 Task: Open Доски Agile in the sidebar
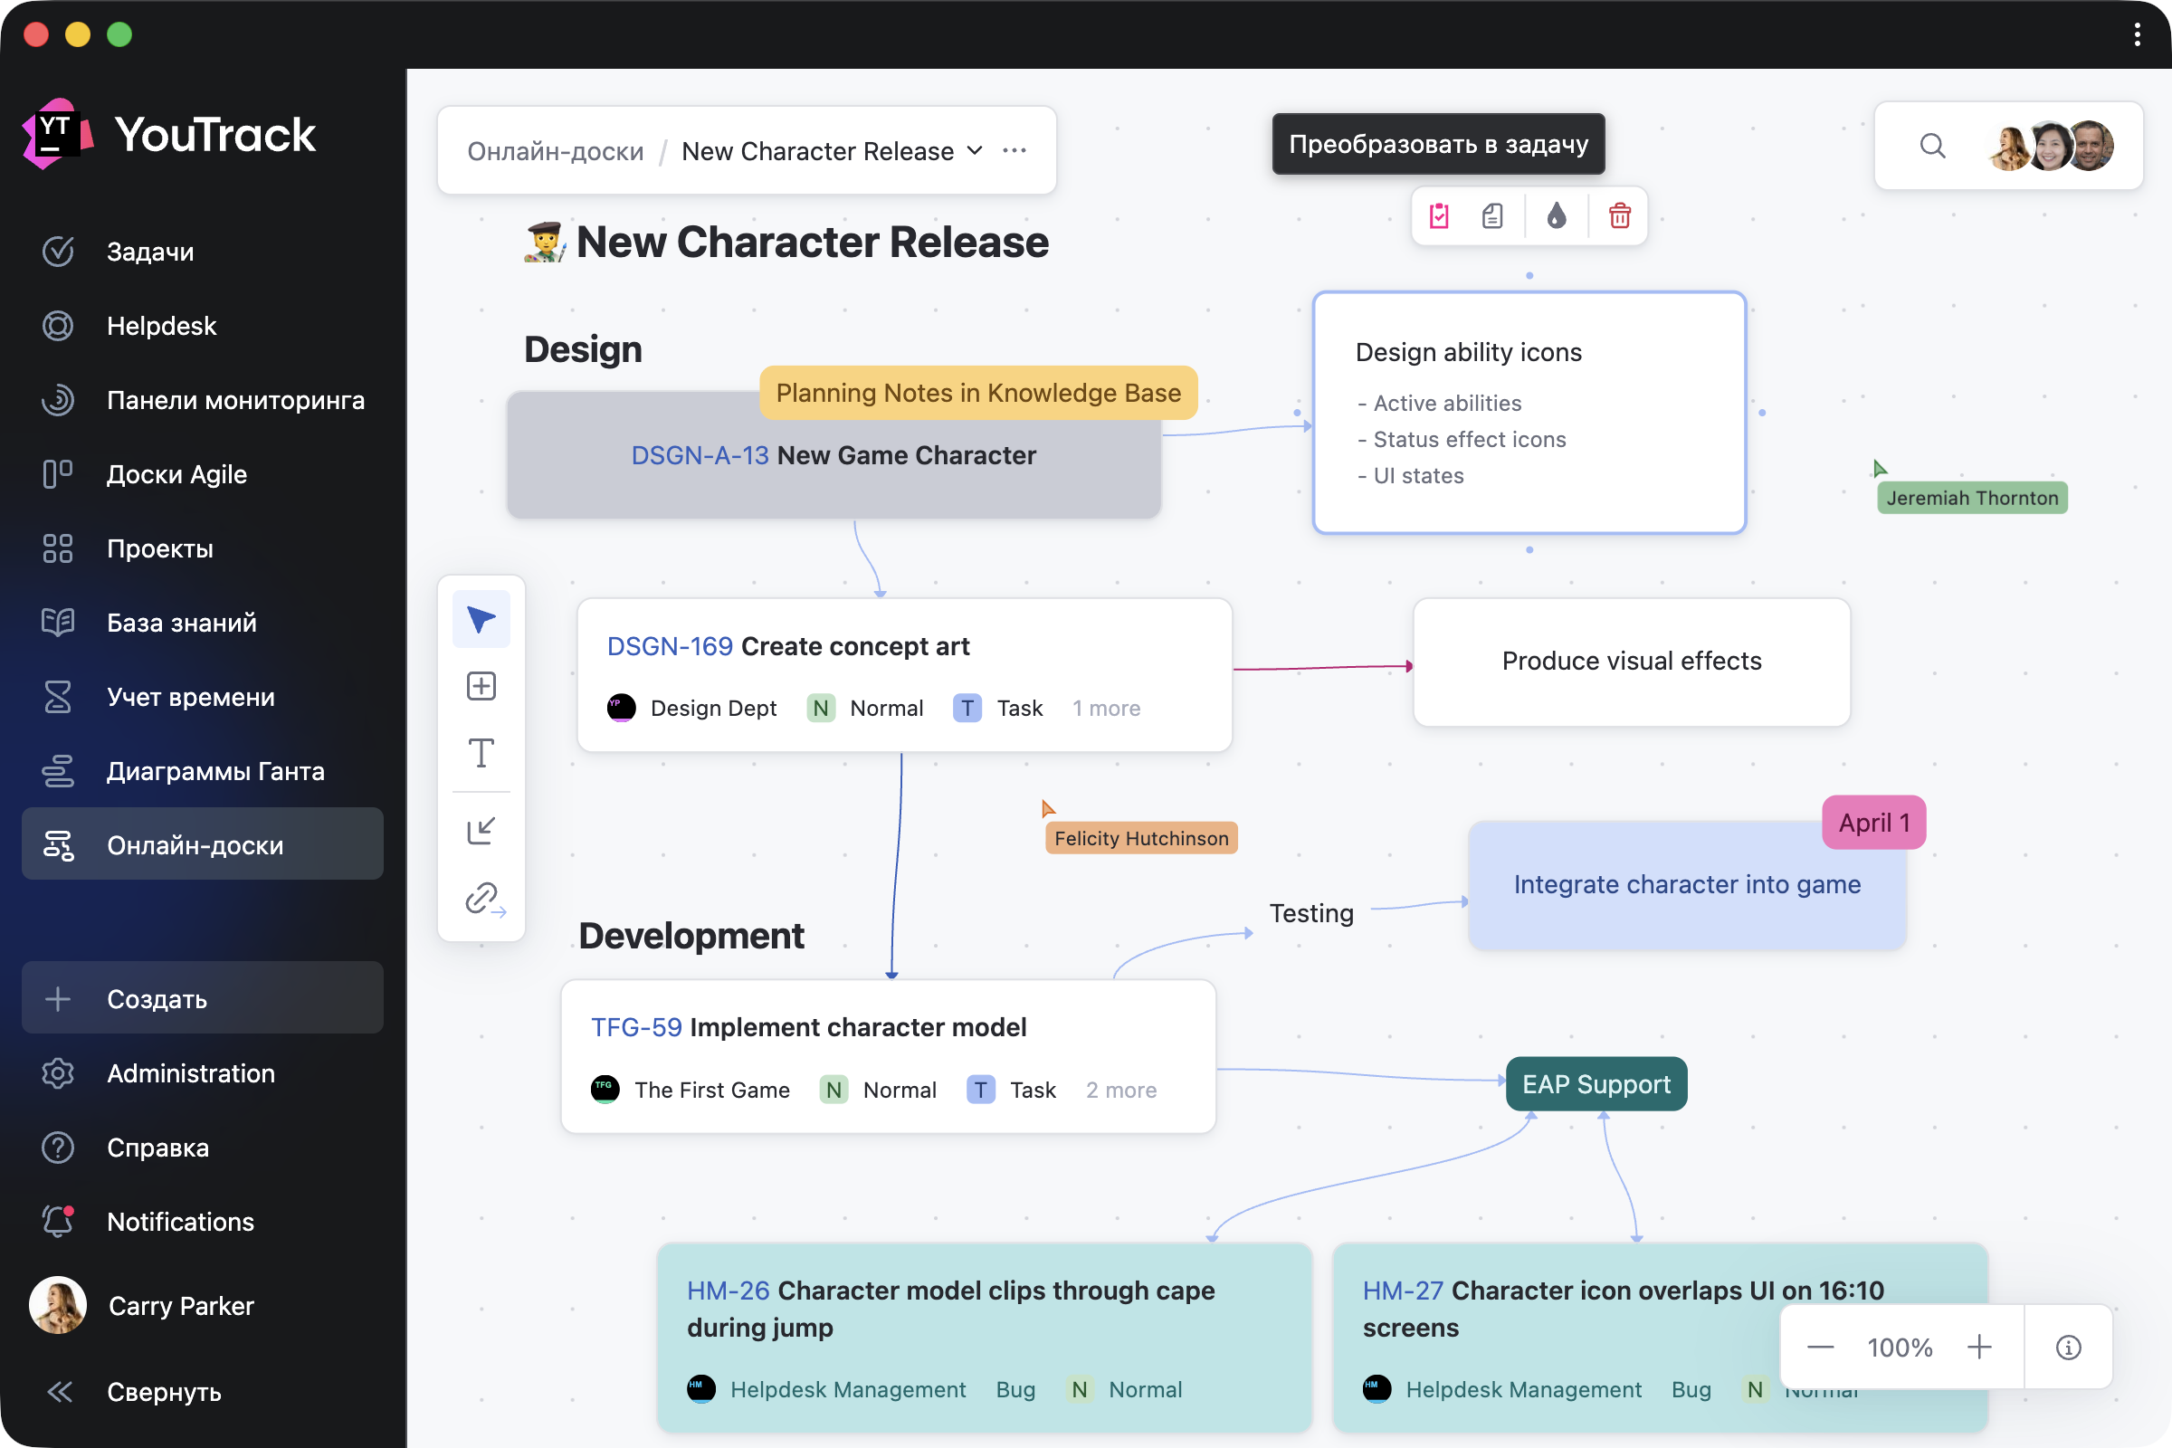pyautogui.click(x=176, y=474)
